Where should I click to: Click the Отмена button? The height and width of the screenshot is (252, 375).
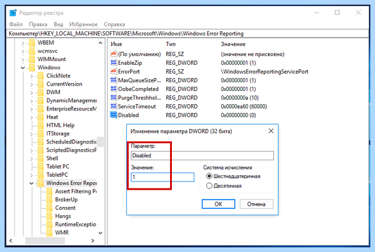(256, 204)
